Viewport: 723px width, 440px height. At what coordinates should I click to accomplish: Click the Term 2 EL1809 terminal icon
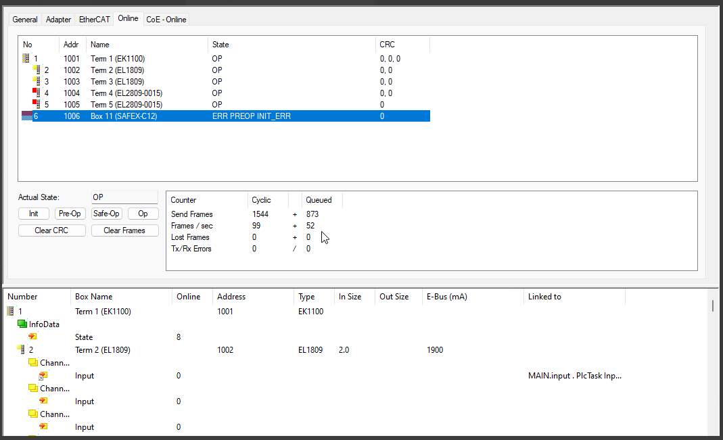[x=37, y=70]
